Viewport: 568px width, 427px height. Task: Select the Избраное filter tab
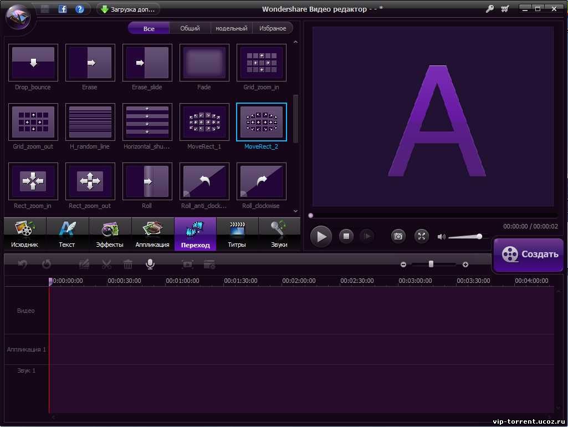[x=273, y=28]
